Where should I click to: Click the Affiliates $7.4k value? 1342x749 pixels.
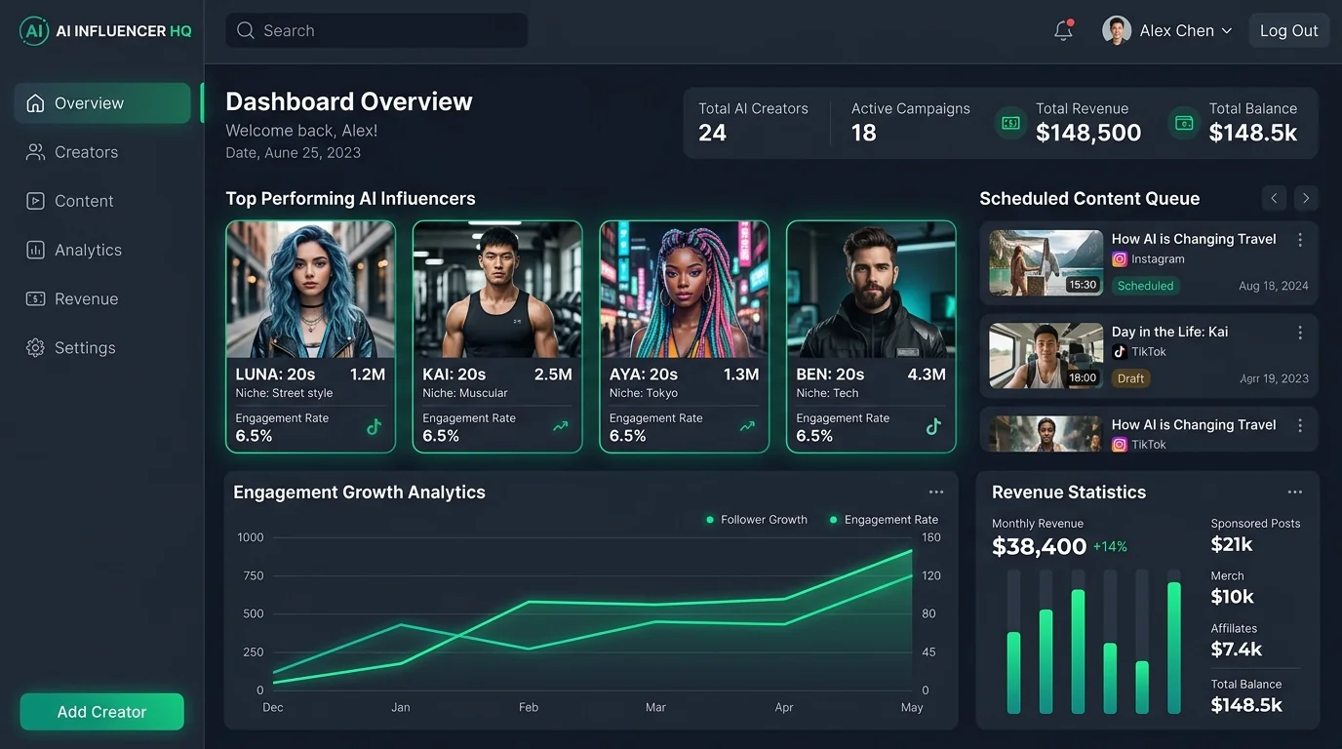click(x=1237, y=650)
